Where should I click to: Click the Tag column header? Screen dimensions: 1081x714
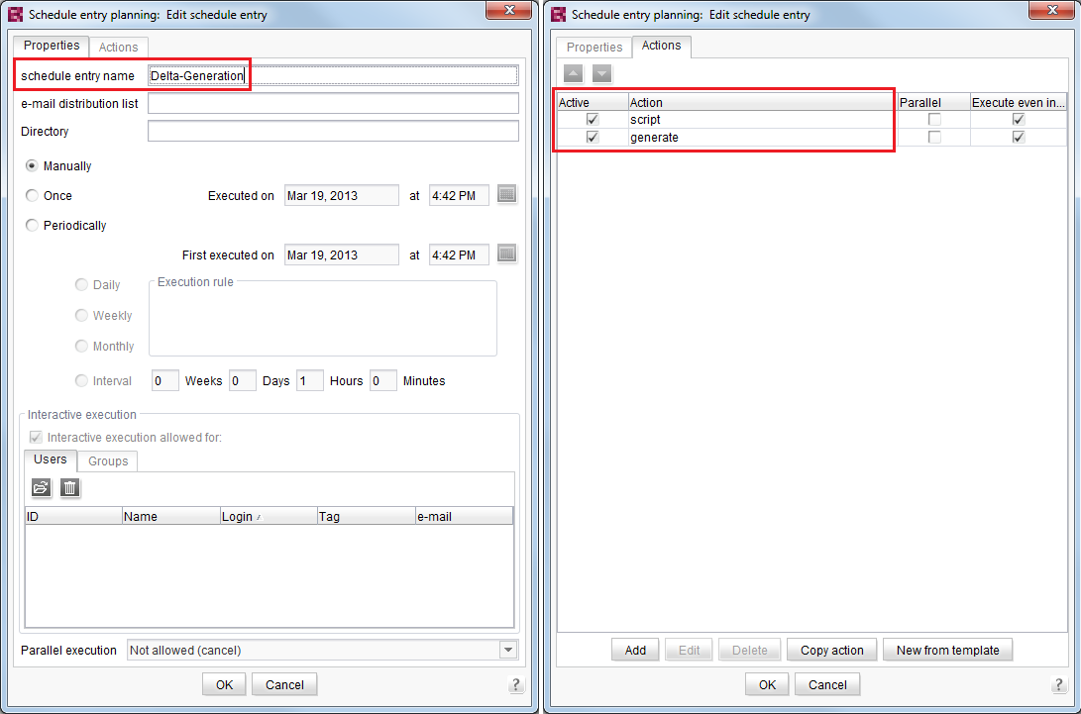366,516
